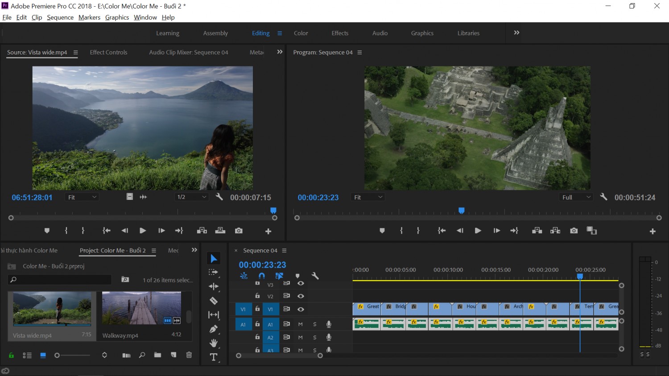Select the Selection tool arrow
This screenshot has height=376, width=669.
214,259
